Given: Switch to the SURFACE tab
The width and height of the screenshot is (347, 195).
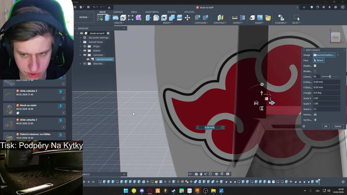Looking at the screenshot, I should 118,12.
